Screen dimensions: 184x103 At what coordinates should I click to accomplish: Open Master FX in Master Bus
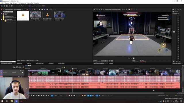(x=173, y=14)
